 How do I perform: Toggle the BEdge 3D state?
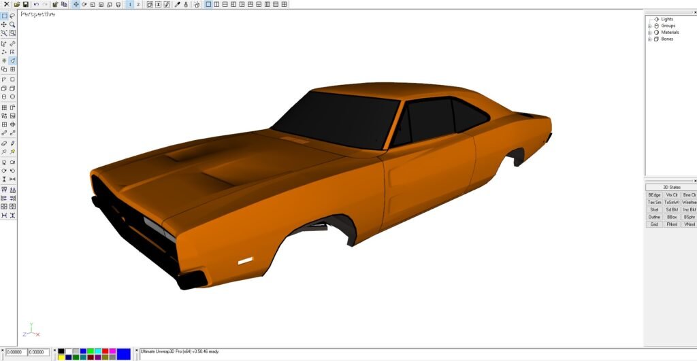[654, 194]
